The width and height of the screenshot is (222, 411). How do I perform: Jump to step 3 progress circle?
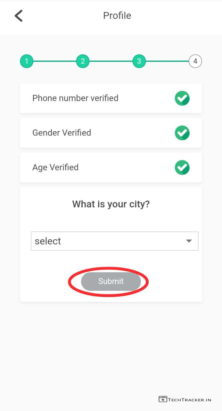(139, 61)
